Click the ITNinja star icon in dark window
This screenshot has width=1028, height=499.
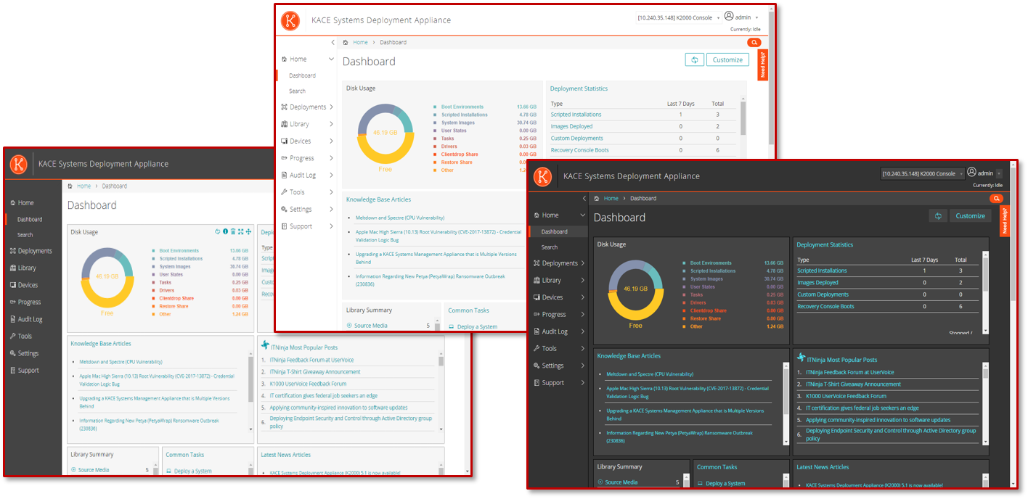click(801, 358)
